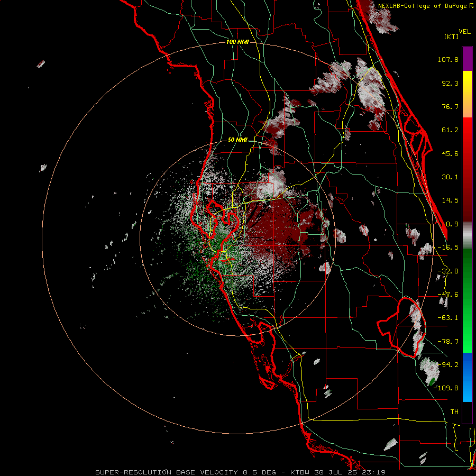Click the 50 NMI range ring label
Viewport: 476px width, 476px height.
(237, 140)
